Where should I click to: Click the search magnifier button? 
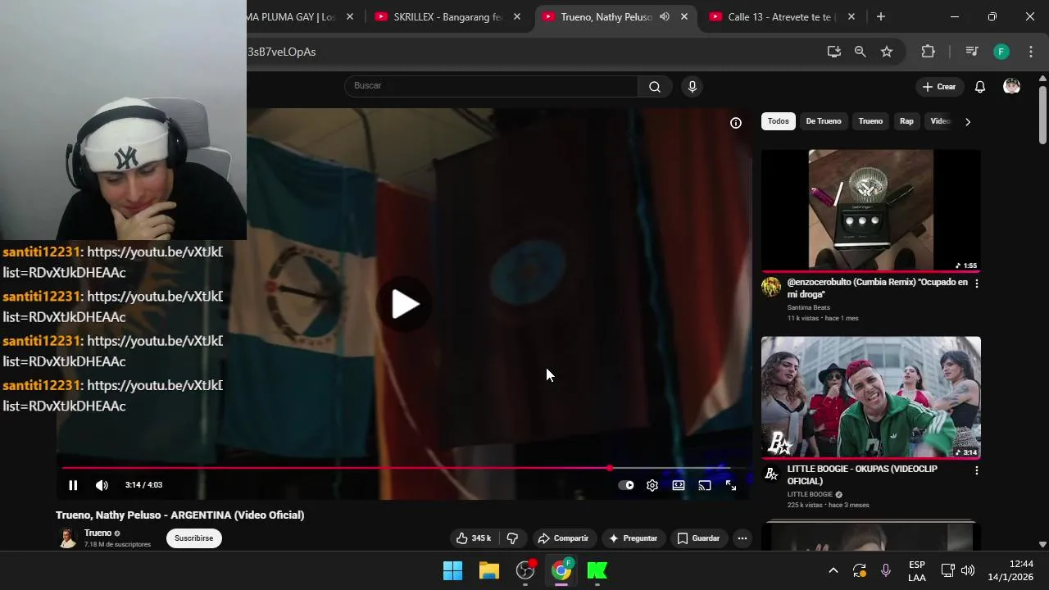(x=655, y=87)
